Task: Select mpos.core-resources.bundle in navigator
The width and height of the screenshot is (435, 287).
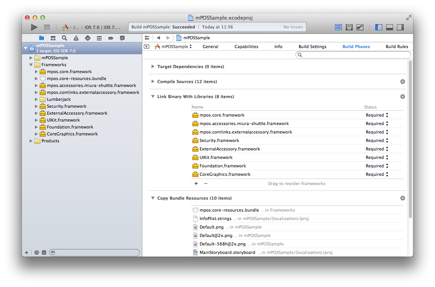Action: pyautogui.click(x=82, y=78)
